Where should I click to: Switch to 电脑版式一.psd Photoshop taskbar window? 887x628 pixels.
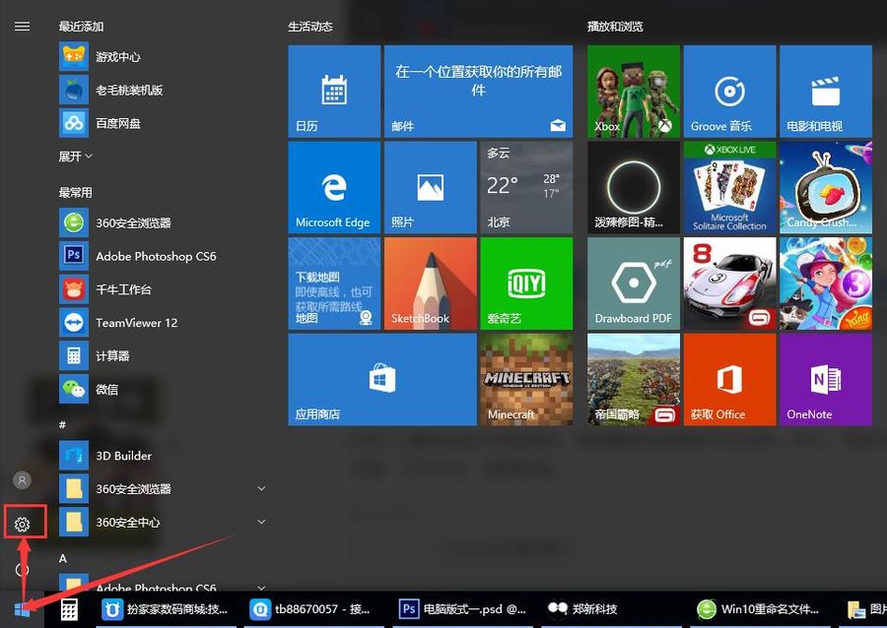click(463, 609)
